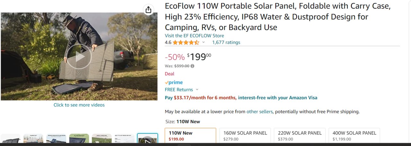The height and width of the screenshot is (146, 411).
Task: Open the other sellers link
Action: pyautogui.click(x=260, y=112)
